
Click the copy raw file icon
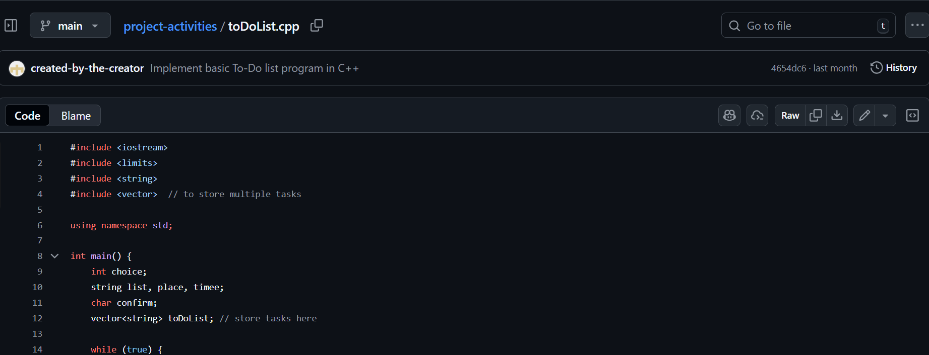point(816,115)
